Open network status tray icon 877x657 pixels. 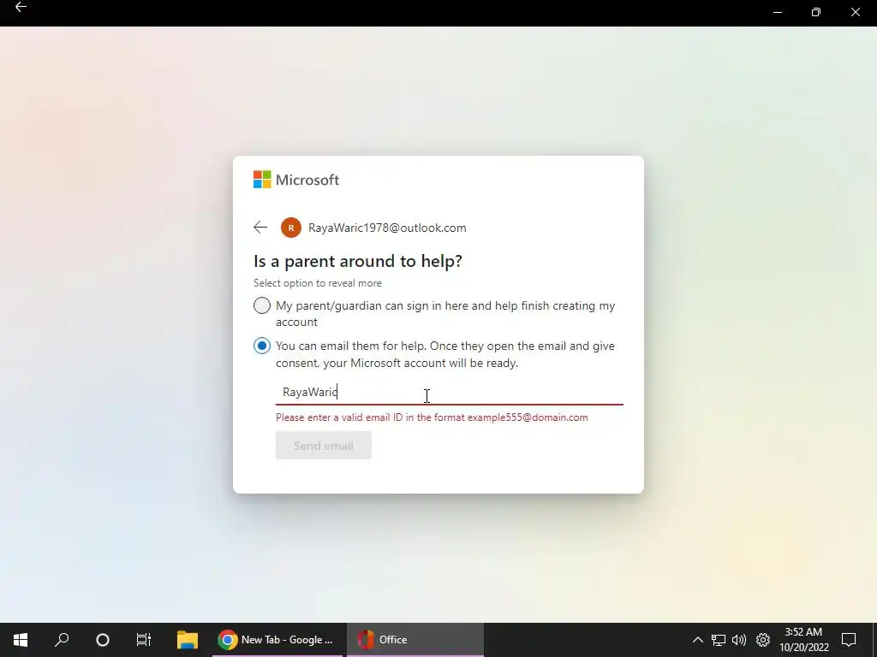coord(719,640)
